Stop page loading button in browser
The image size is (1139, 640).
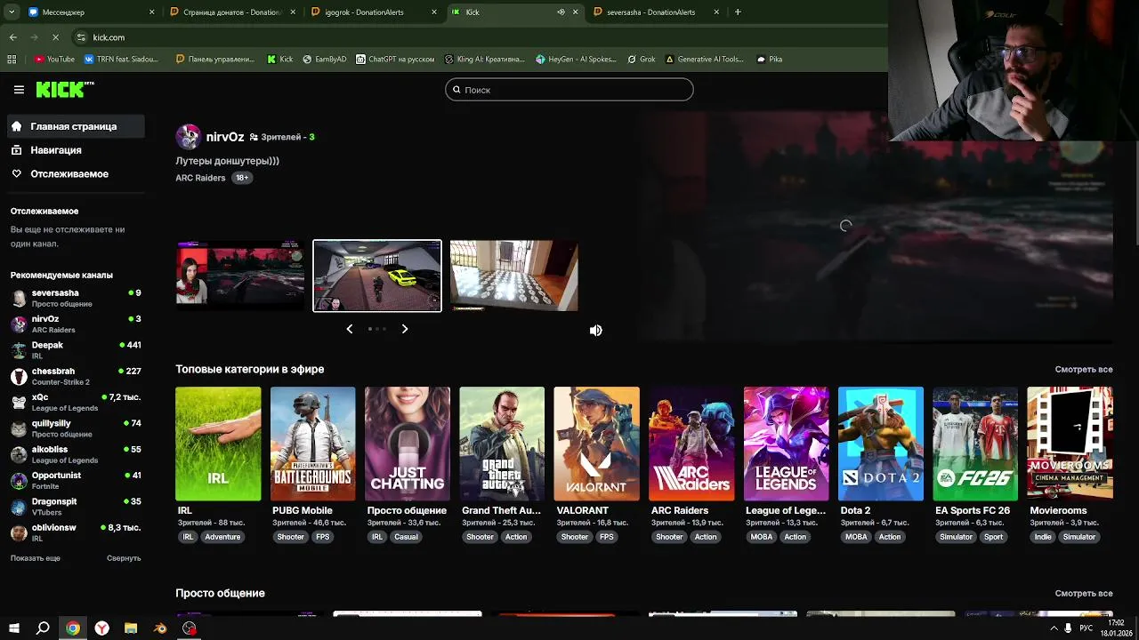click(55, 37)
